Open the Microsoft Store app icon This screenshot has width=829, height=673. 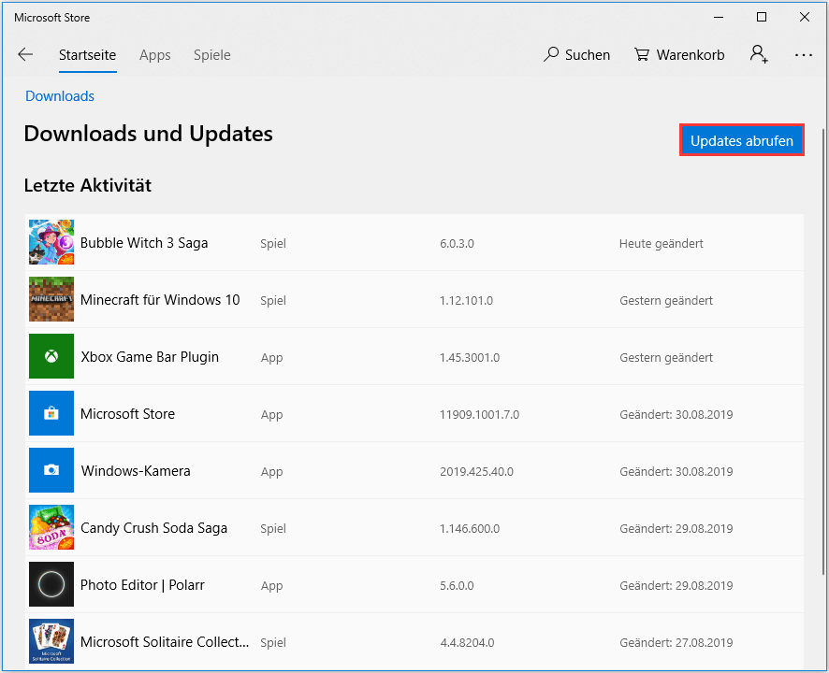click(x=51, y=413)
